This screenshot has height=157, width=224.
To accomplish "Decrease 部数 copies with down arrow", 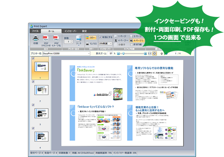I will pyautogui.click(x=71, y=43).
